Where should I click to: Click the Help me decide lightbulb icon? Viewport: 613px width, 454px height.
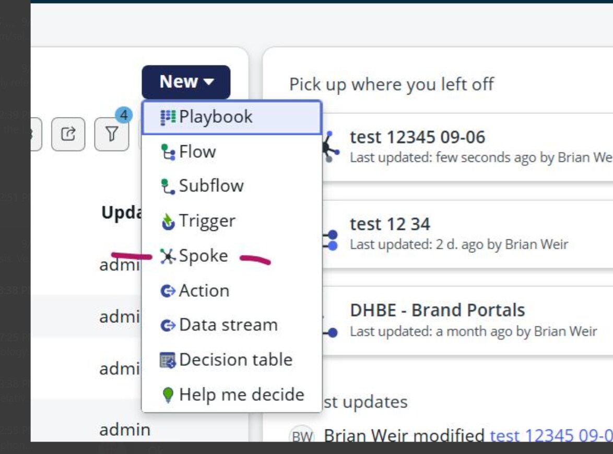click(167, 394)
